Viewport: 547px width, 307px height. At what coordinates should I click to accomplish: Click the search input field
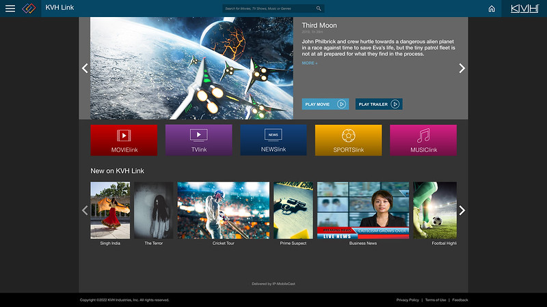click(269, 9)
